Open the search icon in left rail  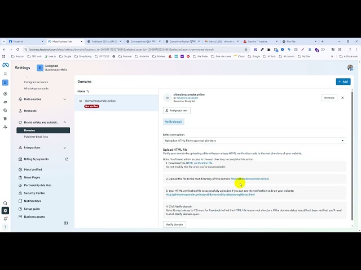(5, 203)
